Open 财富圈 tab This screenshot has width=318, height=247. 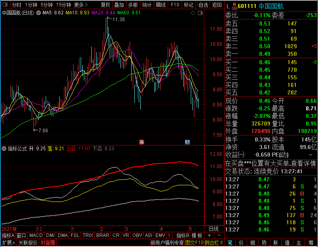pyautogui.click(x=48, y=243)
